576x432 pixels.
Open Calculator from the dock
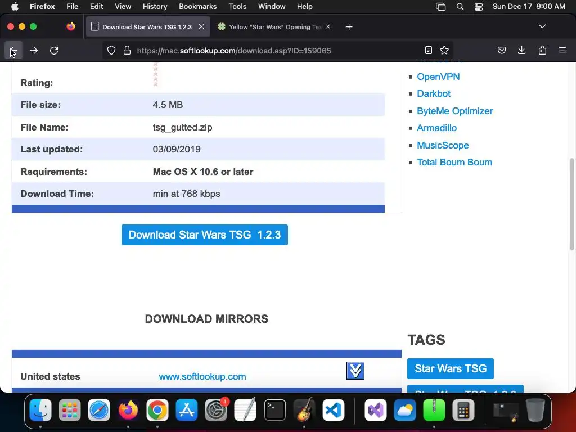(463, 410)
